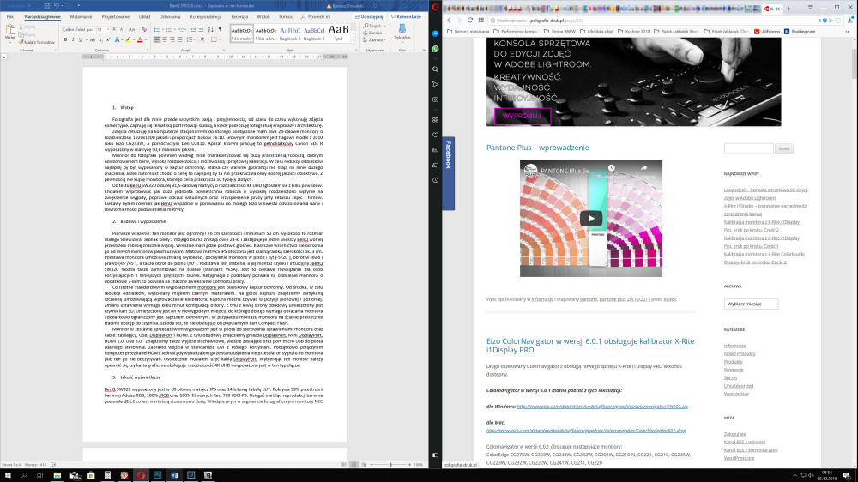The width and height of the screenshot is (858, 482).
Task: Toggle underline formatting in Word
Action: coord(81,40)
